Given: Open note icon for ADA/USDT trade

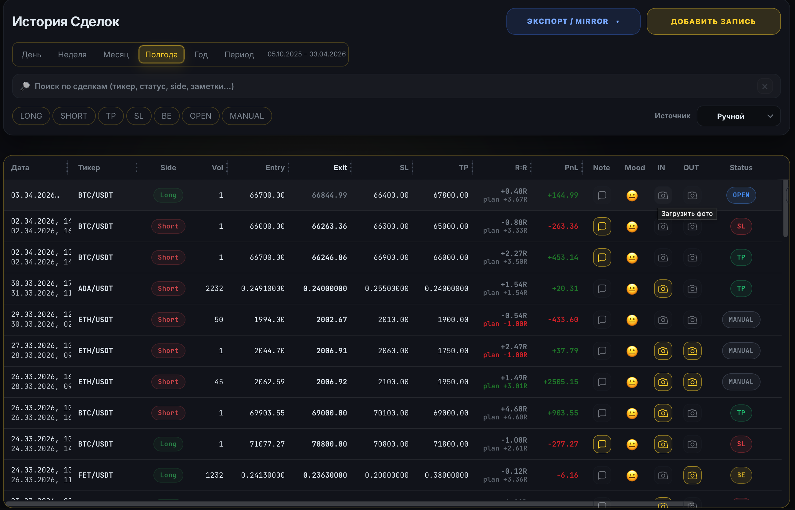Looking at the screenshot, I should [x=602, y=289].
